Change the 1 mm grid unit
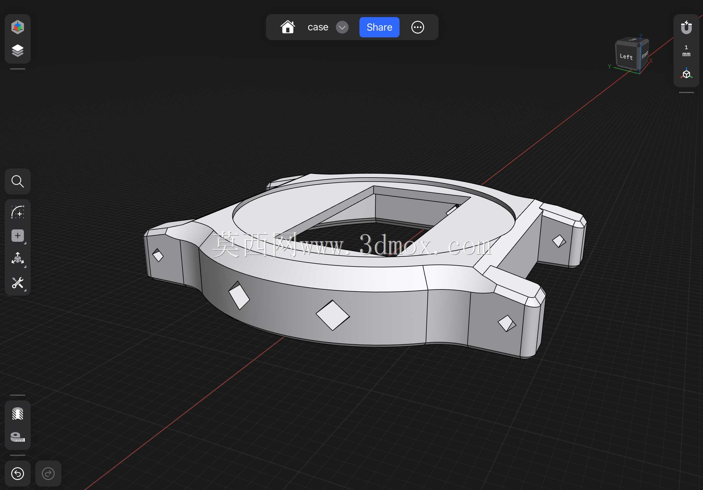The height and width of the screenshot is (490, 703). click(x=686, y=51)
